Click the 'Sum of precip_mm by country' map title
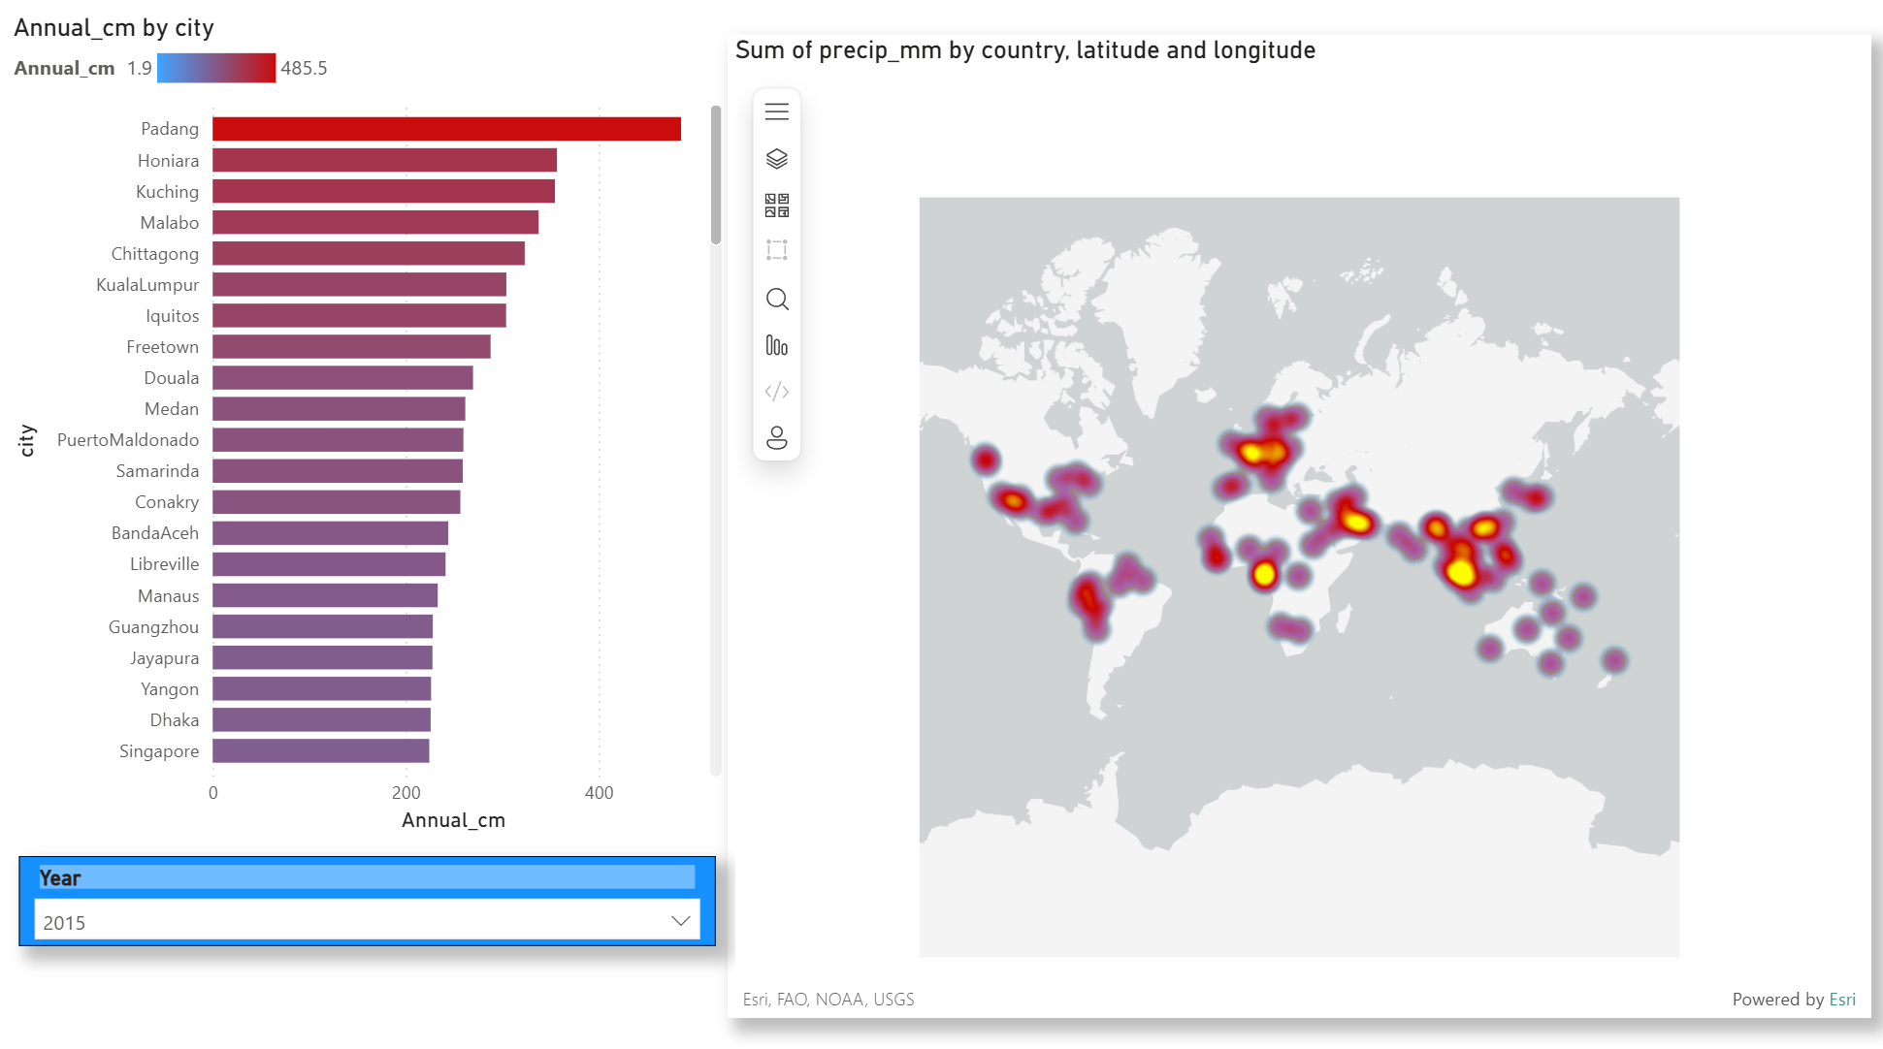Screen dimensions: 1883x1049 coord(1025,50)
